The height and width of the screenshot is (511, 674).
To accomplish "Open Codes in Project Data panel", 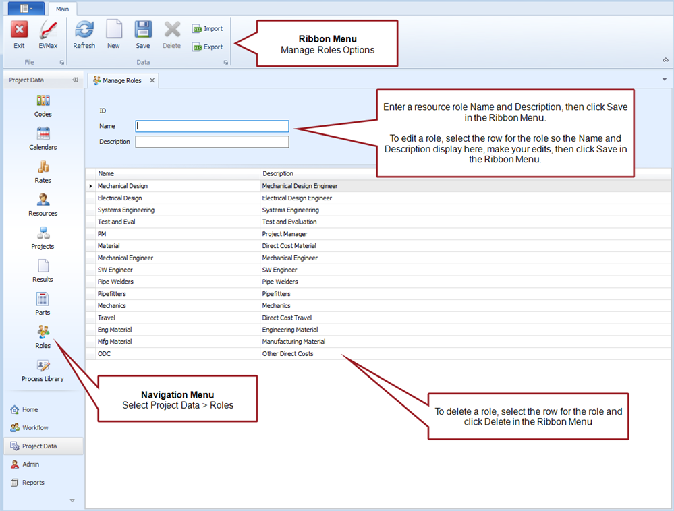I will pos(43,106).
